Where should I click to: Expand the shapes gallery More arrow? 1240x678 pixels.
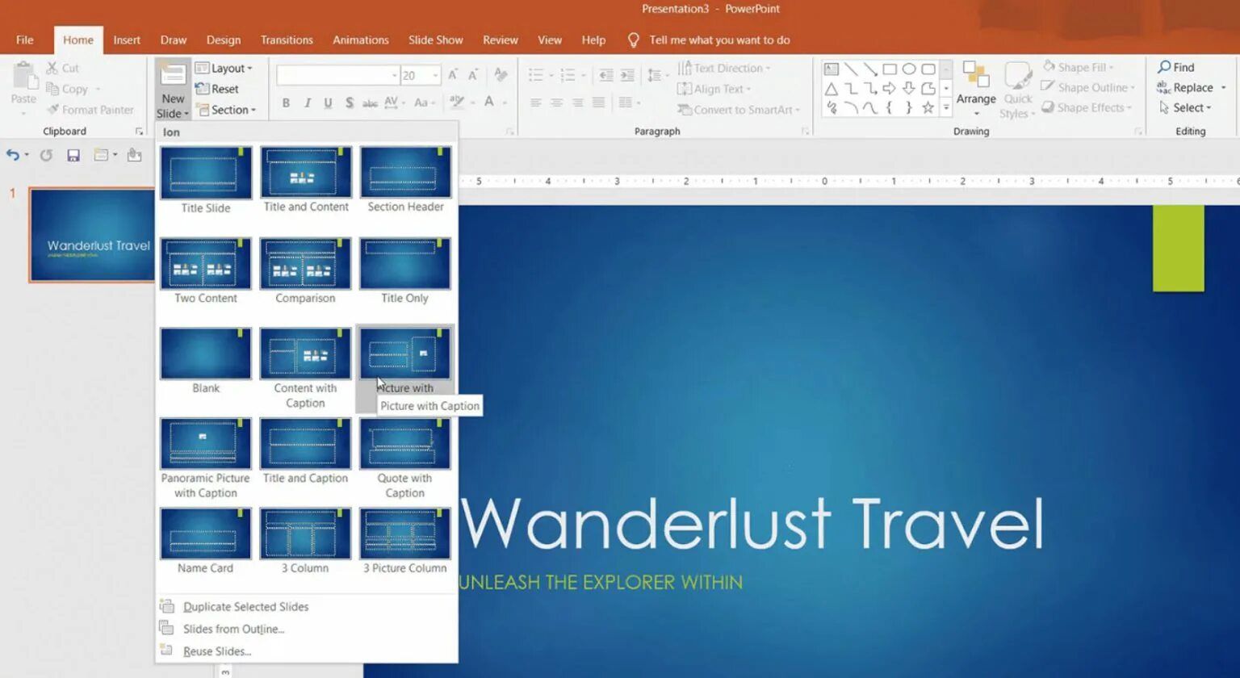pyautogui.click(x=946, y=107)
